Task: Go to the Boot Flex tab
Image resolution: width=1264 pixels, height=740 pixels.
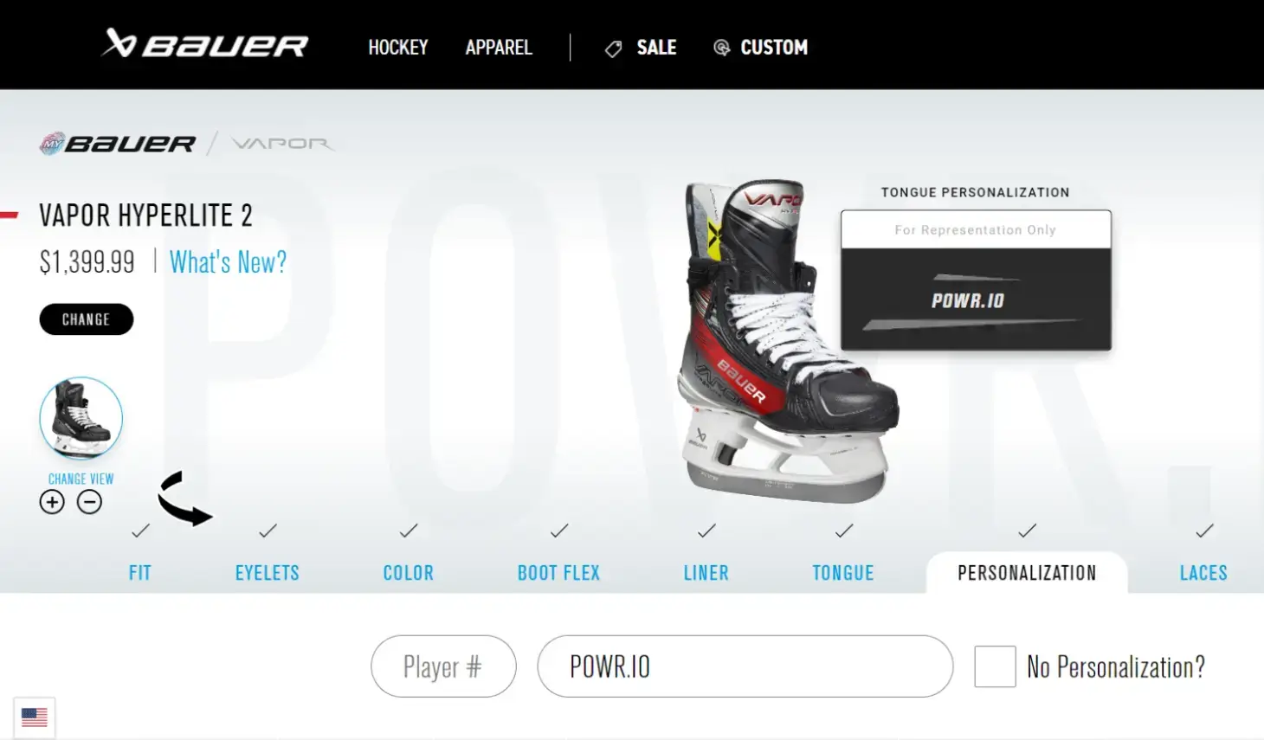Action: pos(558,573)
